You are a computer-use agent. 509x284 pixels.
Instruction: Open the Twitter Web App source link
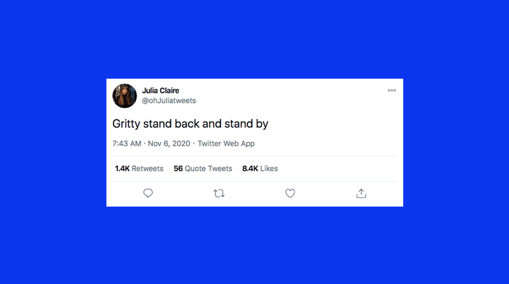226,143
